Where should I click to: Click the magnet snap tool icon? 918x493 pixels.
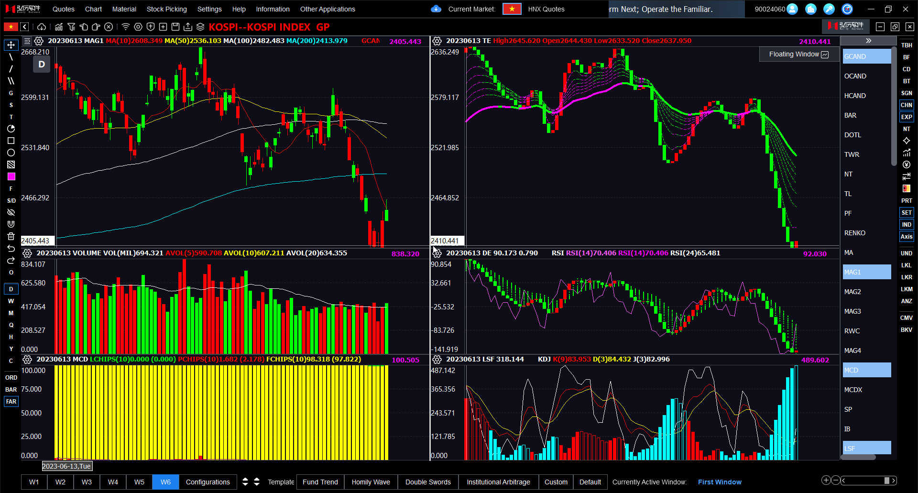pyautogui.click(x=11, y=224)
